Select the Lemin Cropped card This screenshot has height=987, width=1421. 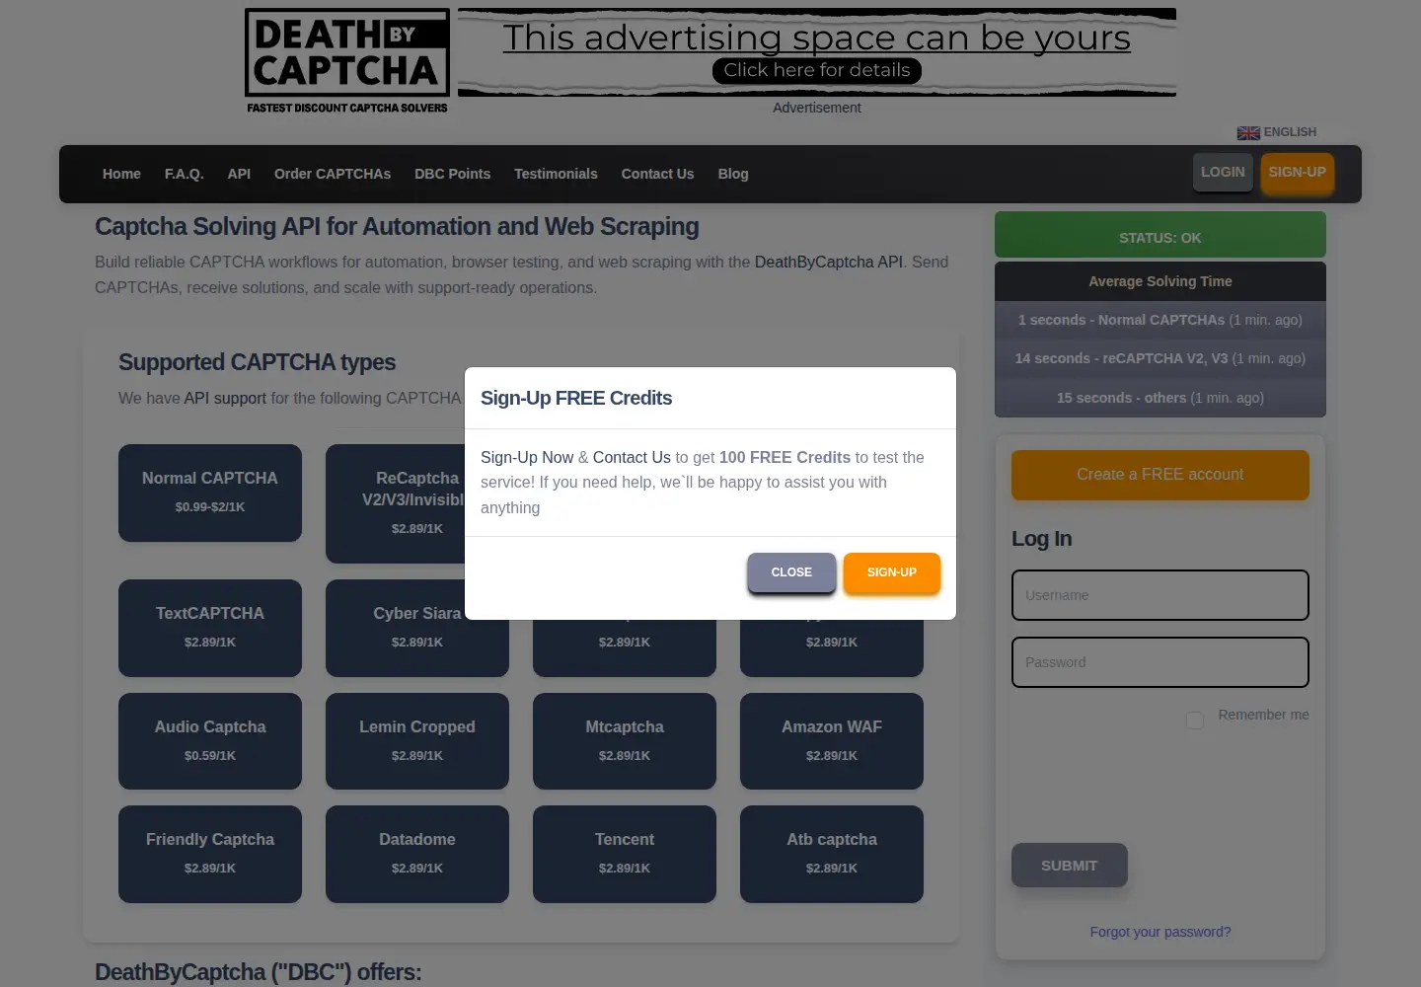pos(417,741)
